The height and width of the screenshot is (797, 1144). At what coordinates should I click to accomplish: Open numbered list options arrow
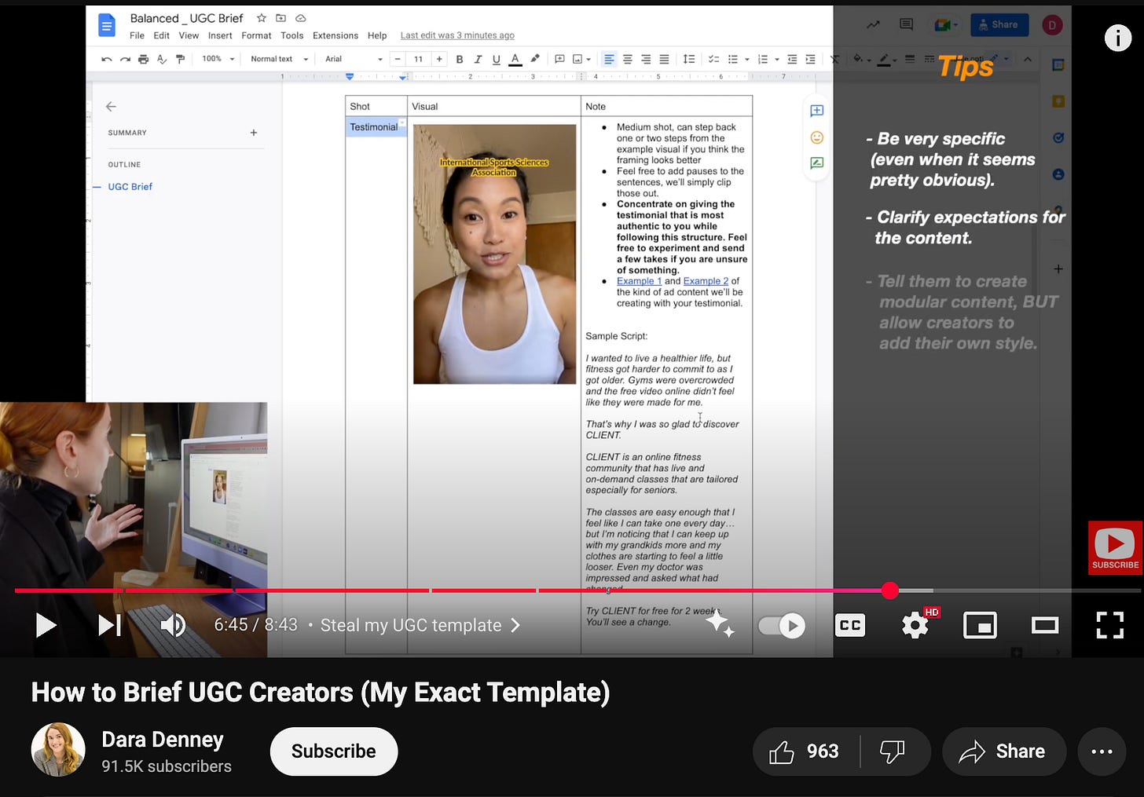pyautogui.click(x=777, y=59)
